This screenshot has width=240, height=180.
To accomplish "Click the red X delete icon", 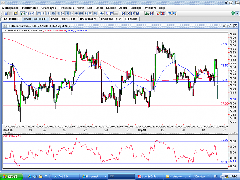I will [x=163, y=13].
